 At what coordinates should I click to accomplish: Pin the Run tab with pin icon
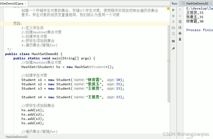pos(173,49)
